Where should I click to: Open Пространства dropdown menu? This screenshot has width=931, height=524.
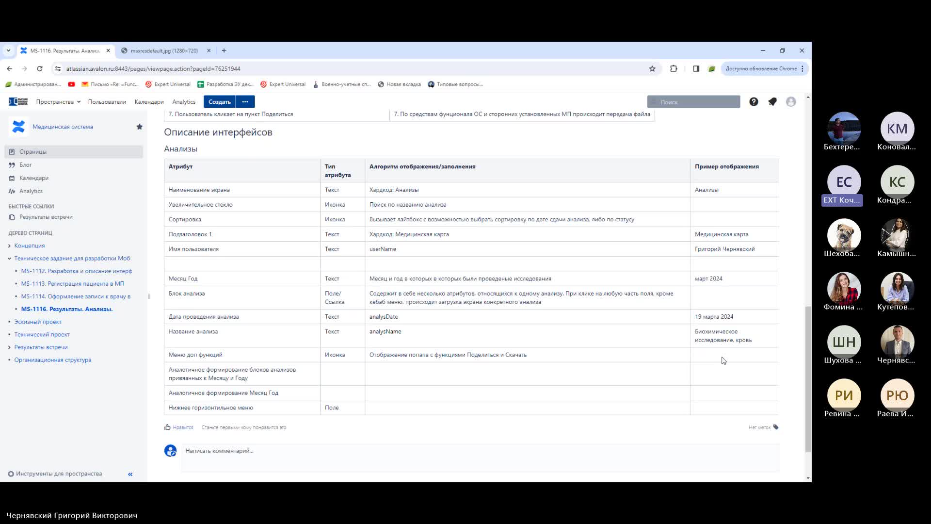(58, 101)
